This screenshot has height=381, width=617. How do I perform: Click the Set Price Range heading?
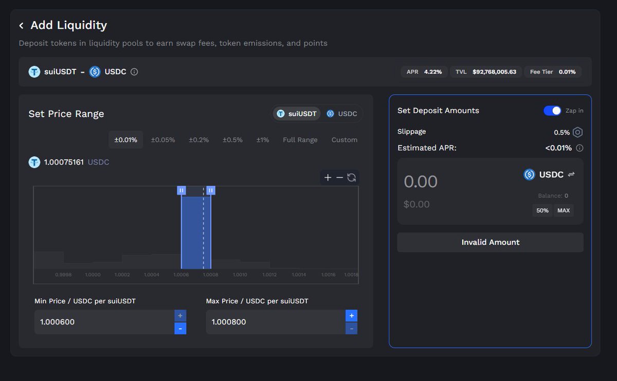66,114
